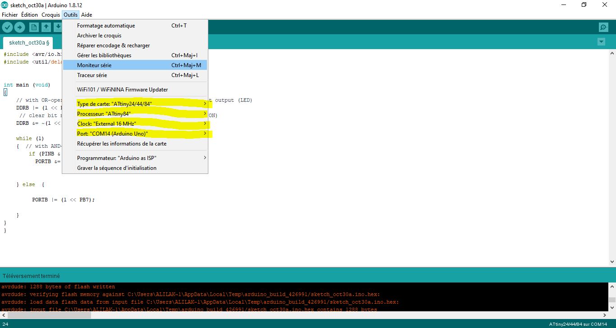This screenshot has width=616, height=328.
Task: Open the Serial Monitor magnifier icon in toolbar
Action: [x=603, y=27]
